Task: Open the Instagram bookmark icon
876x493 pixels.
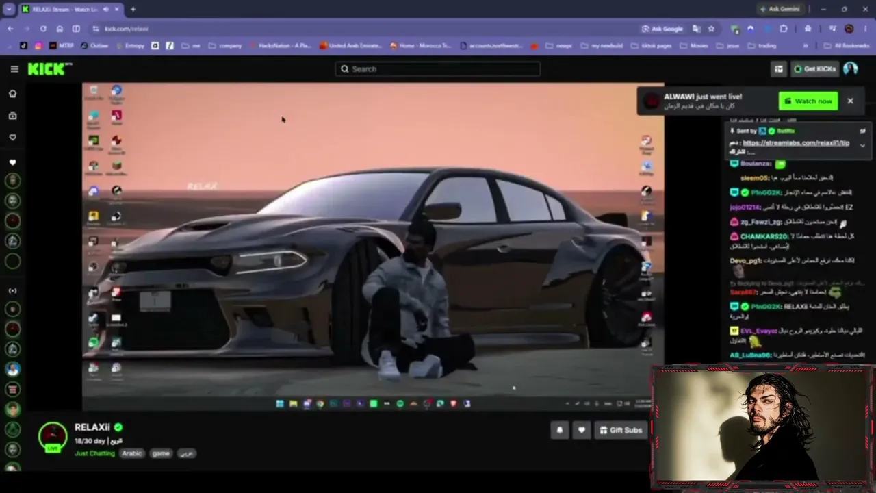Action: [x=38, y=46]
